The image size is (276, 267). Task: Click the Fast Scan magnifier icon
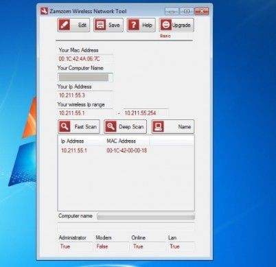tap(65, 126)
